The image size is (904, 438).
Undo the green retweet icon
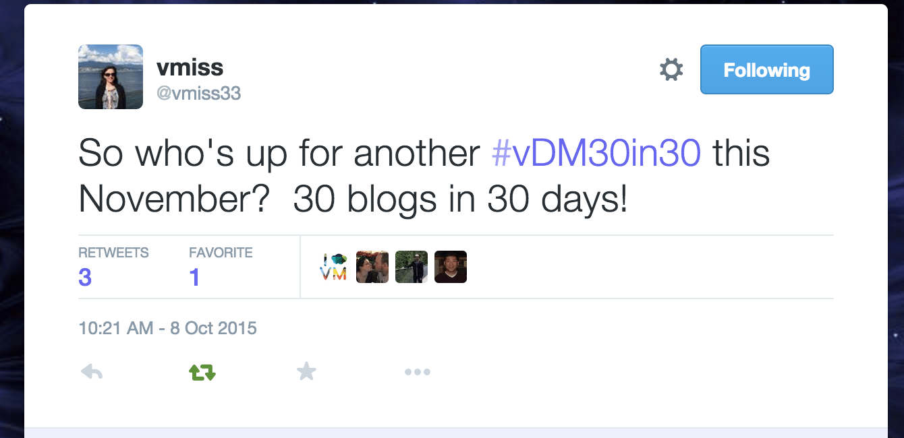[x=202, y=371]
